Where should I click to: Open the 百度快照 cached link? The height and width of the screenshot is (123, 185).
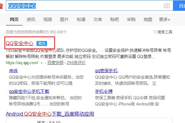tap(55, 63)
